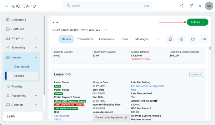
Task: Click the edit note icon button
Action: (x=170, y=39)
